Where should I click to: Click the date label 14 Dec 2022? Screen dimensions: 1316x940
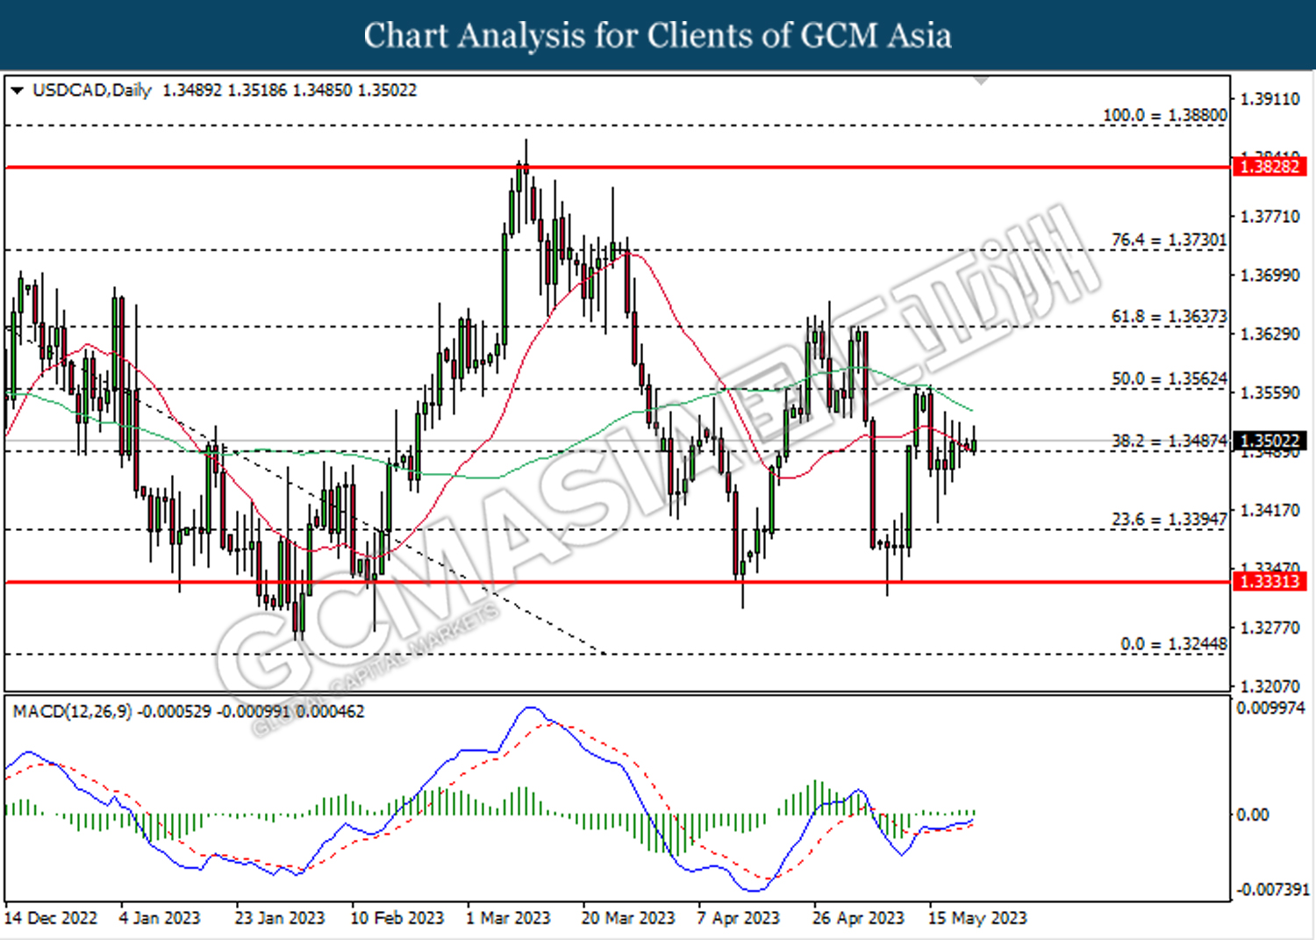(x=51, y=918)
